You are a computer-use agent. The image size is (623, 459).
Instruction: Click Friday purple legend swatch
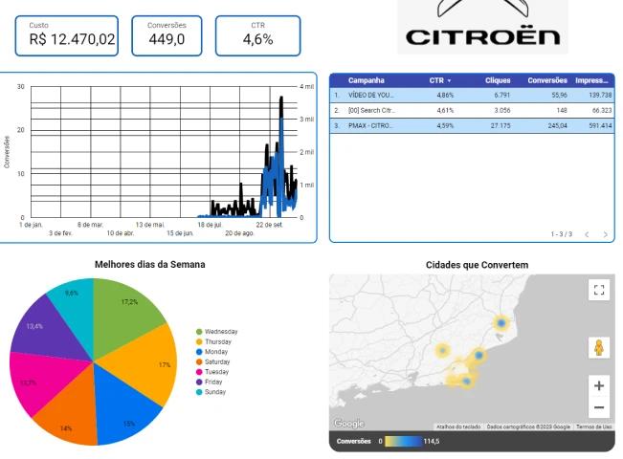[199, 382]
